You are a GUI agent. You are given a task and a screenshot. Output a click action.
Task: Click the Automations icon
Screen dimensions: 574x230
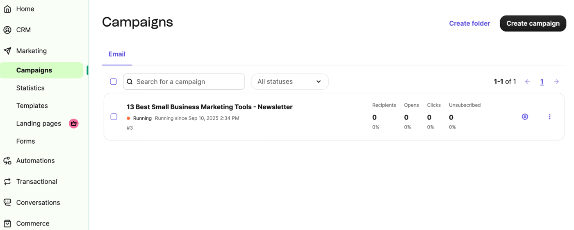pyautogui.click(x=7, y=160)
